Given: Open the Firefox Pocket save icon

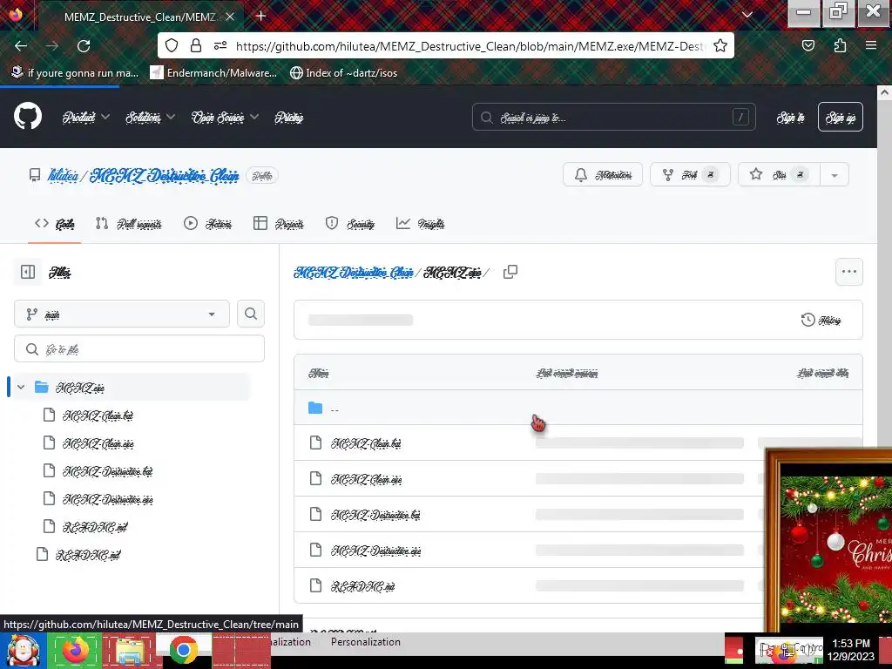Looking at the screenshot, I should pos(808,45).
